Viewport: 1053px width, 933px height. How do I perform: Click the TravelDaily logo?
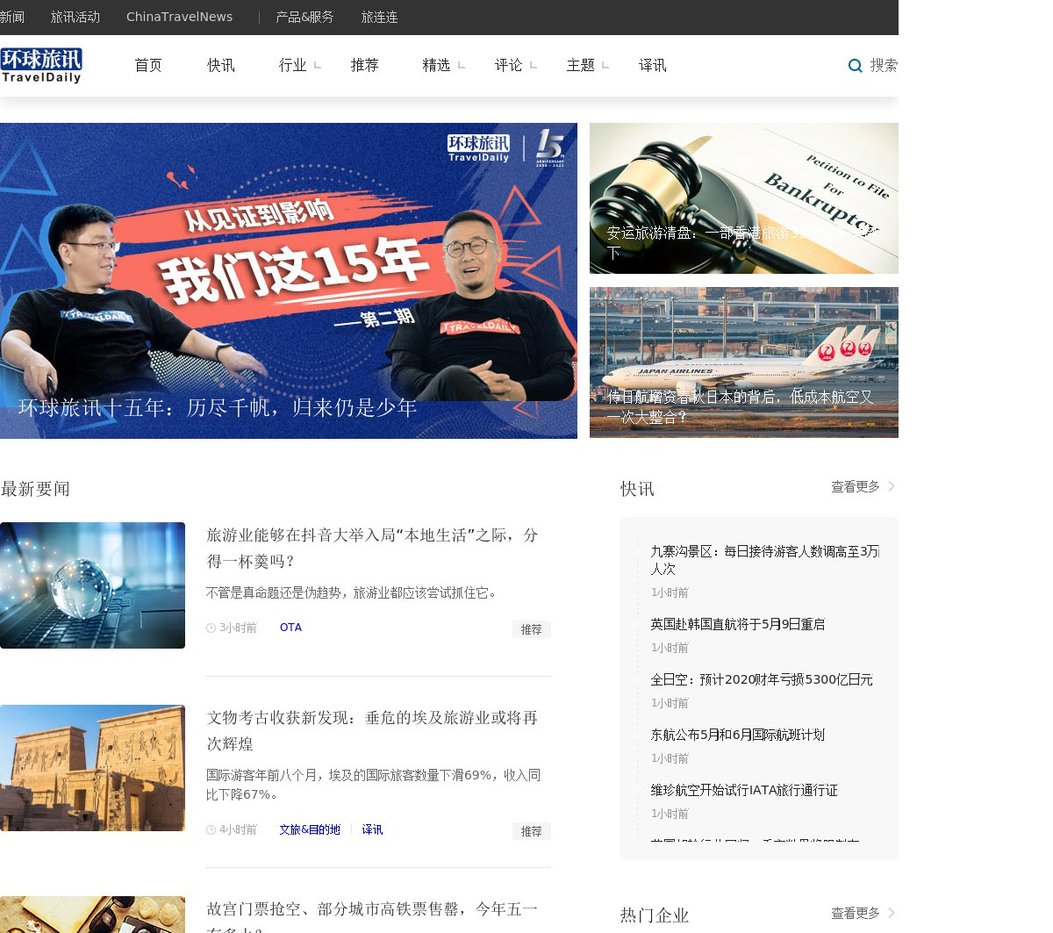[41, 66]
